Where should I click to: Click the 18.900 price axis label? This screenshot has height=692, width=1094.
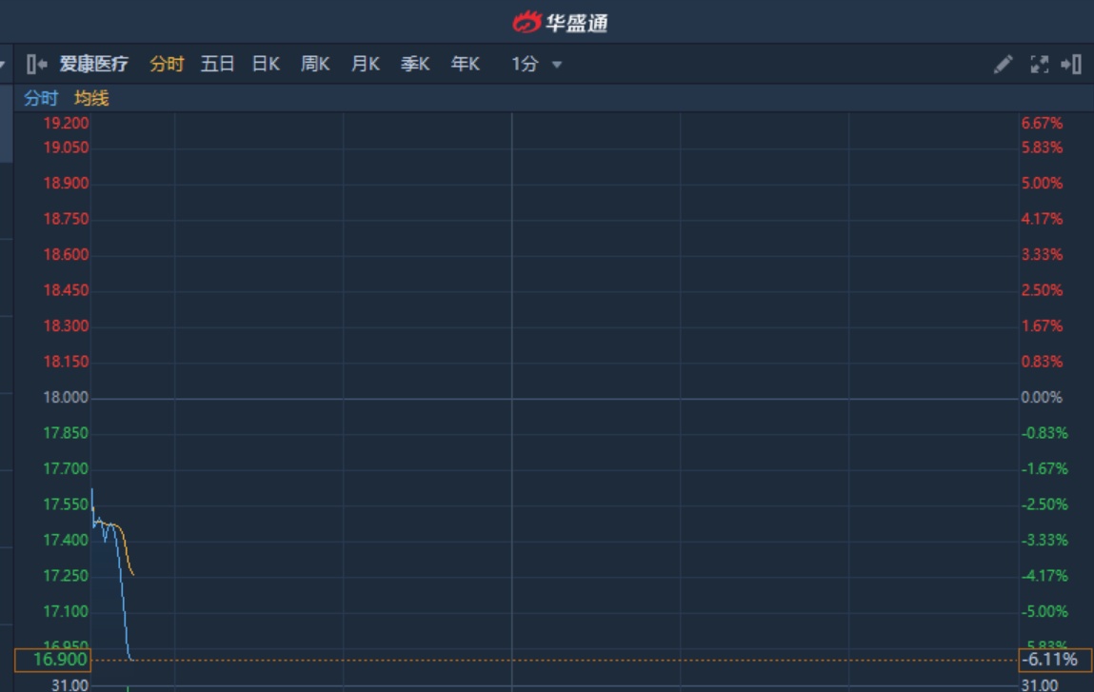tap(66, 184)
